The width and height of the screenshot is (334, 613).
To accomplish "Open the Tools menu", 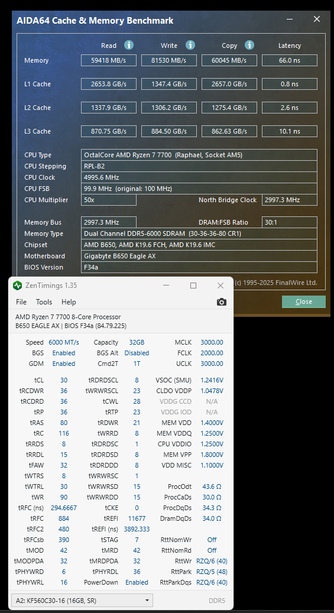I will [x=44, y=302].
